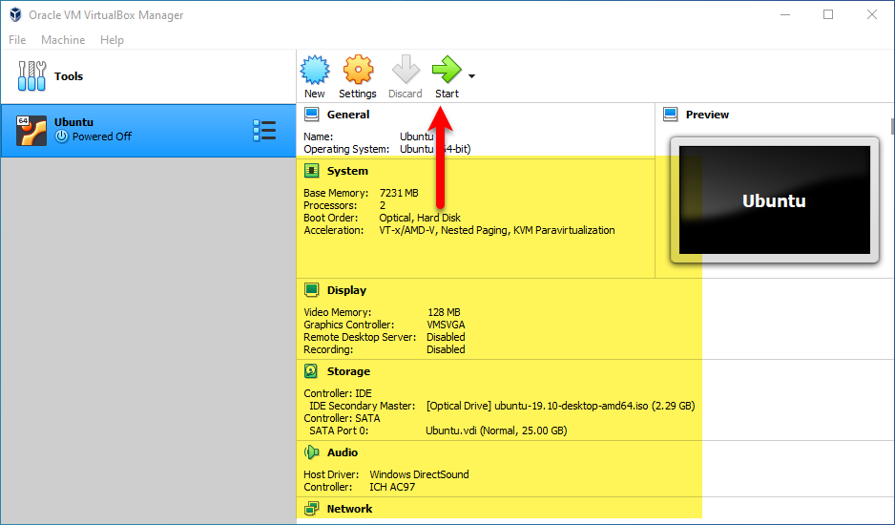
Task: Click the Ubuntu preview thumbnail
Action: pos(775,199)
